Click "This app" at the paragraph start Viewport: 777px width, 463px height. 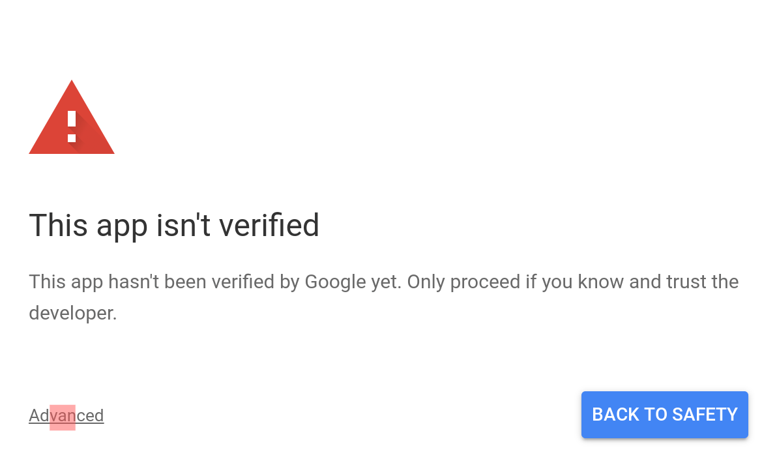(66, 283)
